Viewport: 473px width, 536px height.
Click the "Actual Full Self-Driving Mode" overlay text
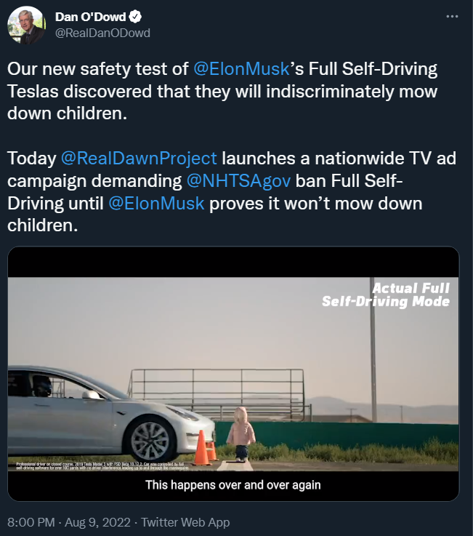click(x=385, y=295)
